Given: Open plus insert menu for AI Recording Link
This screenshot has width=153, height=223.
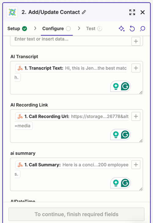Looking at the screenshot, I should [x=136, y=116].
